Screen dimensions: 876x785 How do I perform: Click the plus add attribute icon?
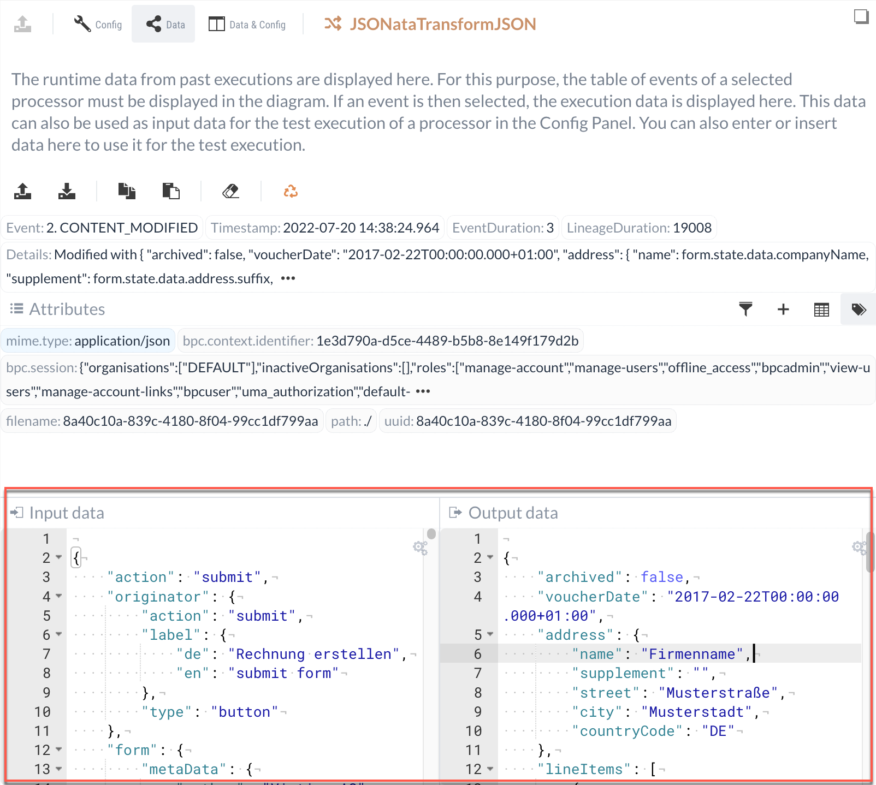pos(783,309)
